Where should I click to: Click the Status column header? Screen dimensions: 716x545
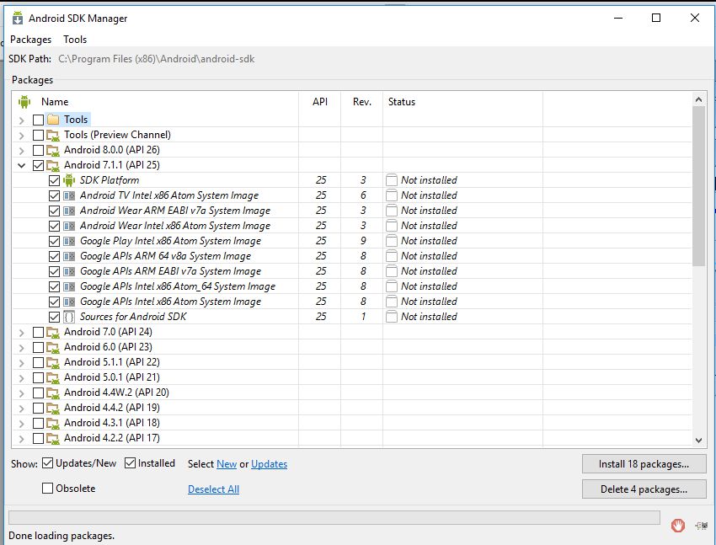[x=402, y=102]
